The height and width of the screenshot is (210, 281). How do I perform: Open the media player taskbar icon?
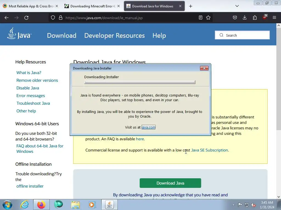click(92, 205)
